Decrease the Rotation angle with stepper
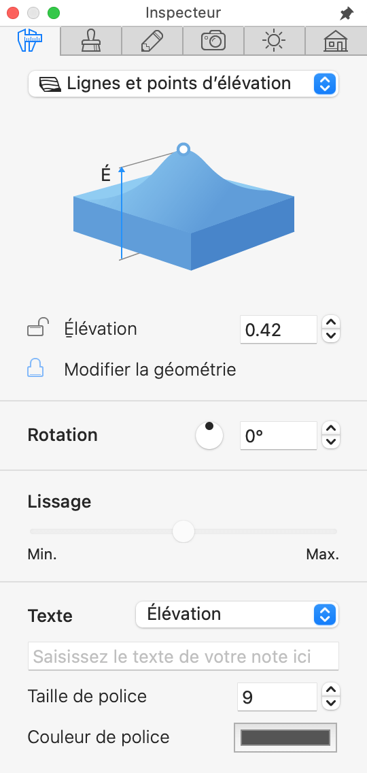Screen dimensions: 367x773 [331, 442]
